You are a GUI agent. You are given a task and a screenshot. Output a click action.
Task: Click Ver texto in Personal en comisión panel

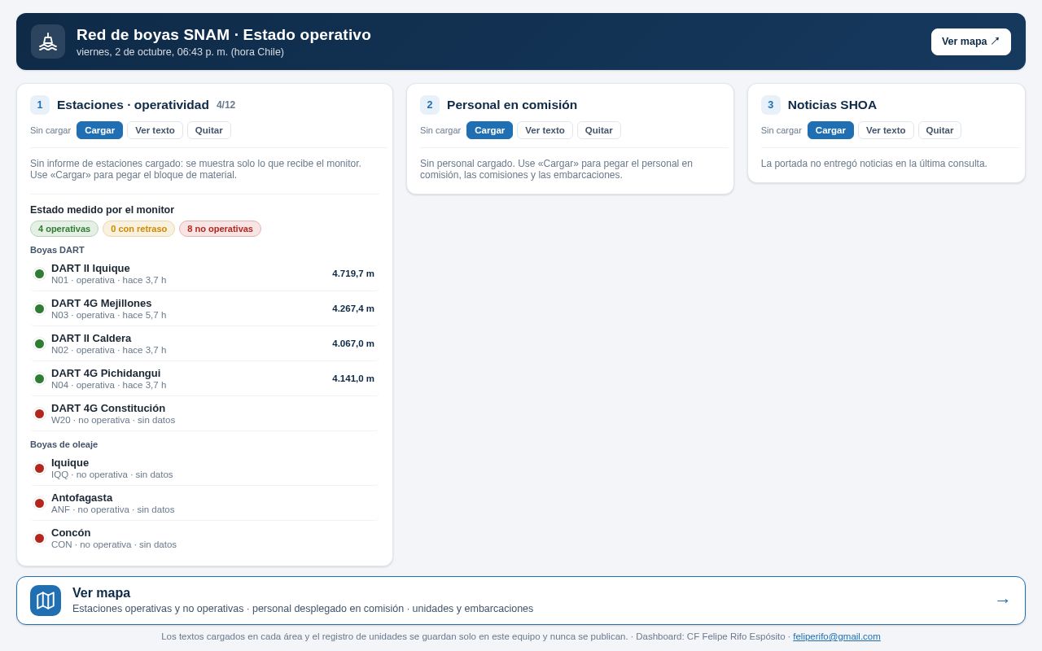[545, 130]
